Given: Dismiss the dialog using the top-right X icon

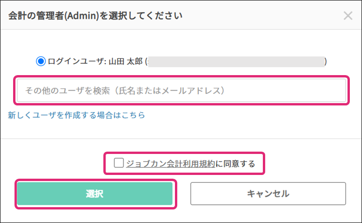Looking at the screenshot, I should tap(348, 16).
